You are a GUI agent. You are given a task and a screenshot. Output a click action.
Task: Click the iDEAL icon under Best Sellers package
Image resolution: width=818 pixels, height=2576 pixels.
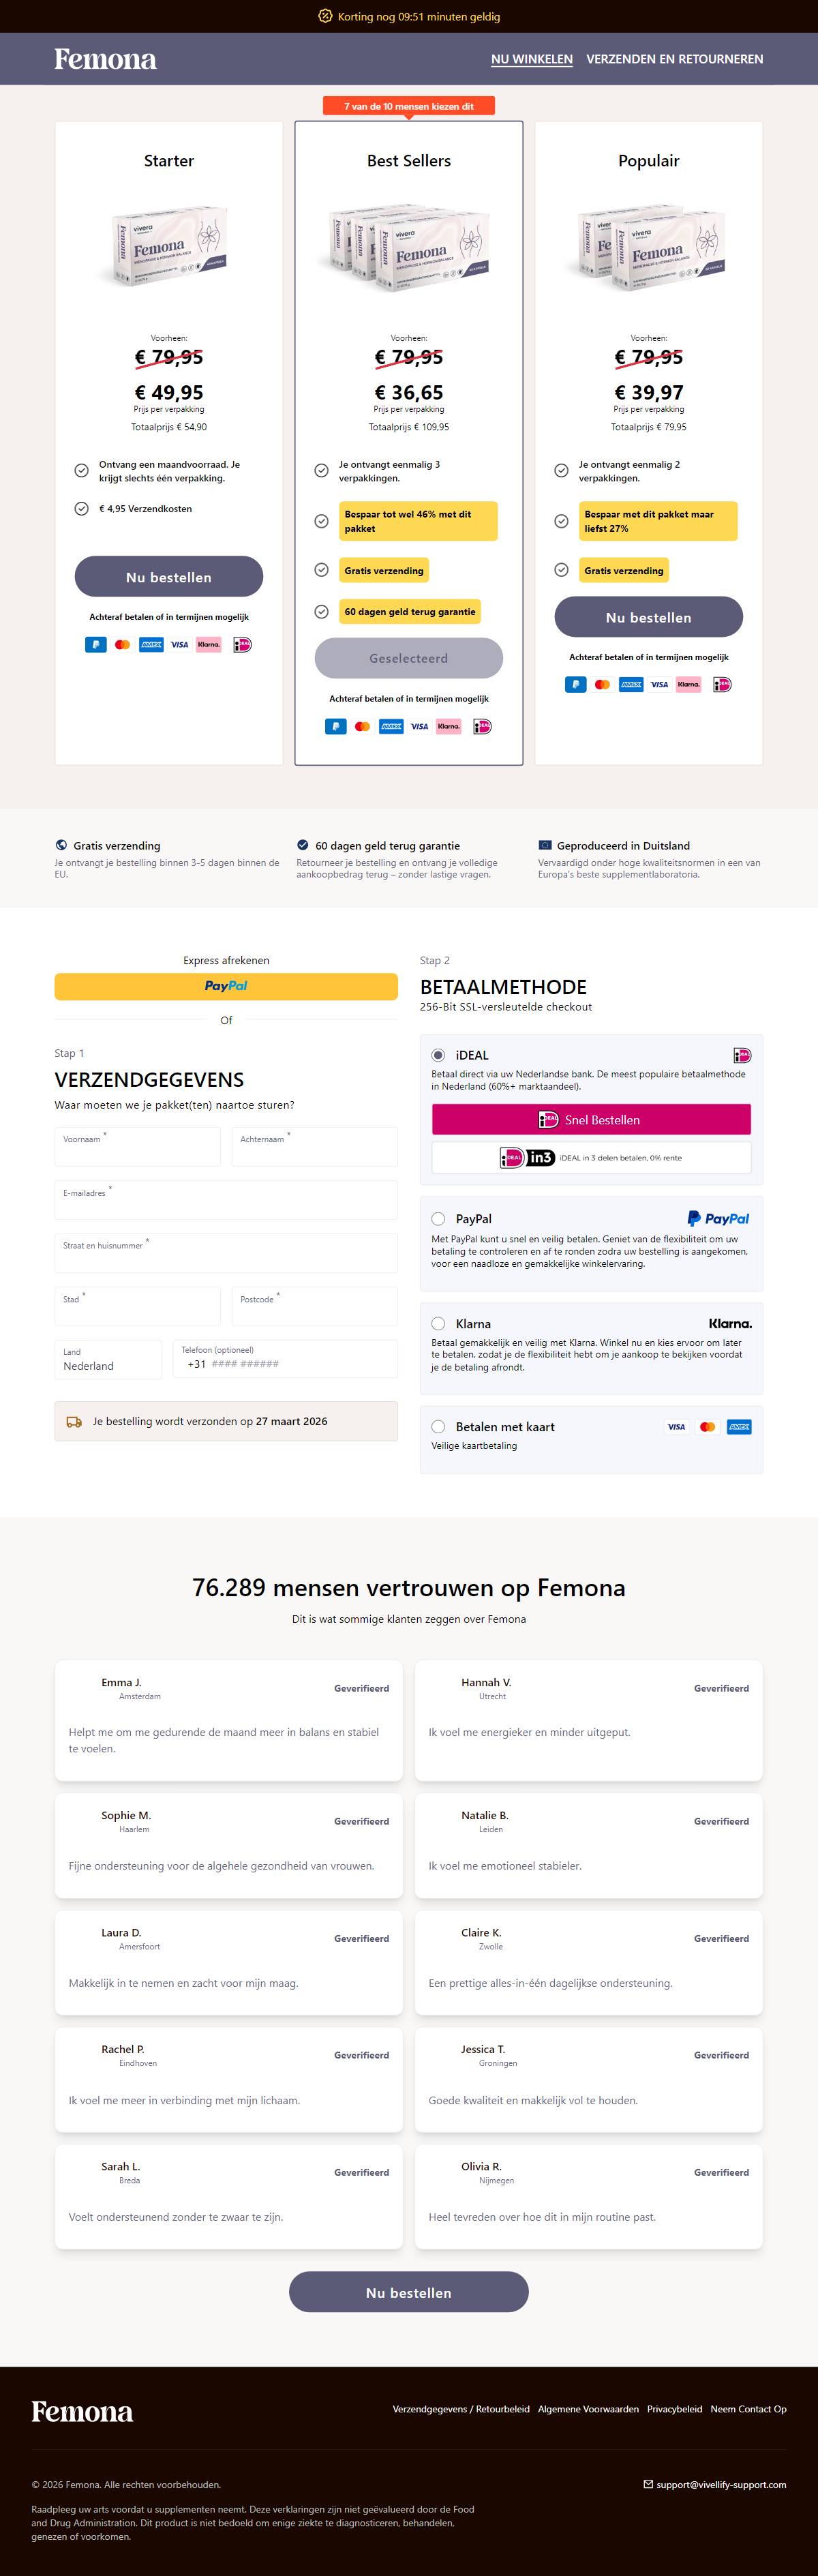click(x=482, y=727)
